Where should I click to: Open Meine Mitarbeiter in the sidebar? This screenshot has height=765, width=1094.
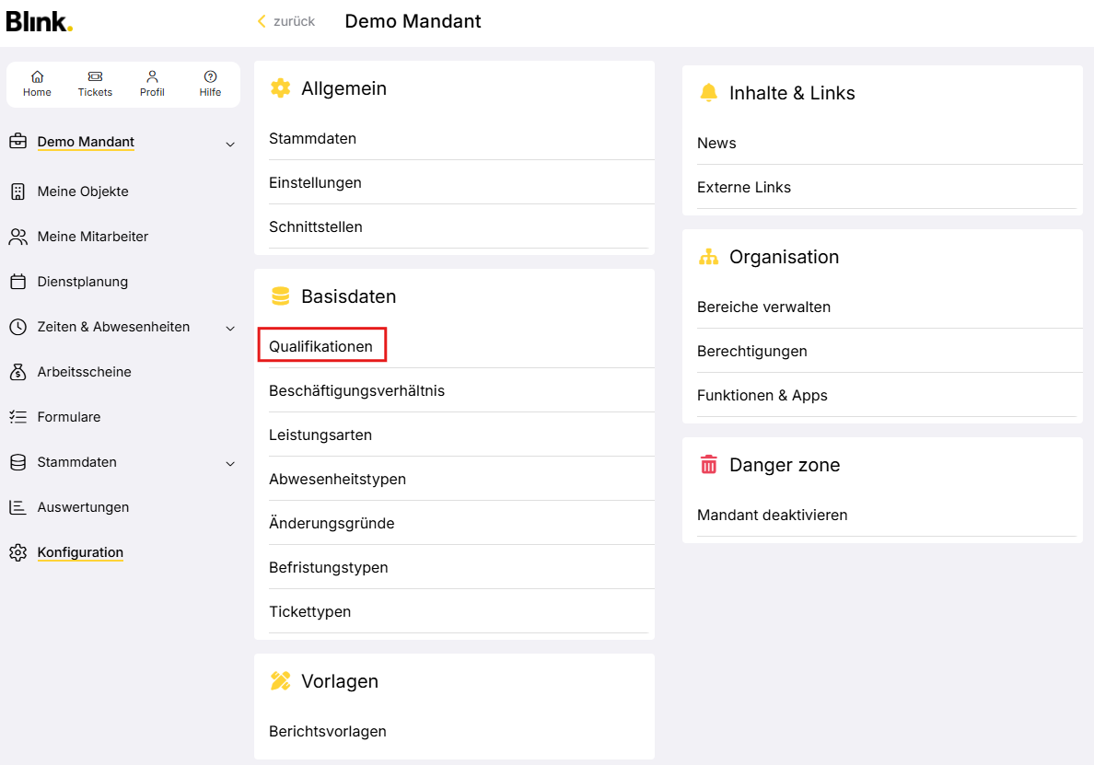[92, 237]
